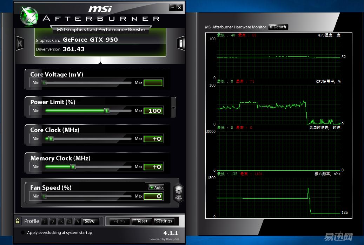Launch Kombustor using the K icon

[x=20, y=43]
